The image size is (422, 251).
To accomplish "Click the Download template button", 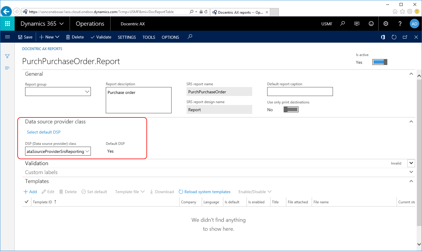I will click(x=162, y=192).
